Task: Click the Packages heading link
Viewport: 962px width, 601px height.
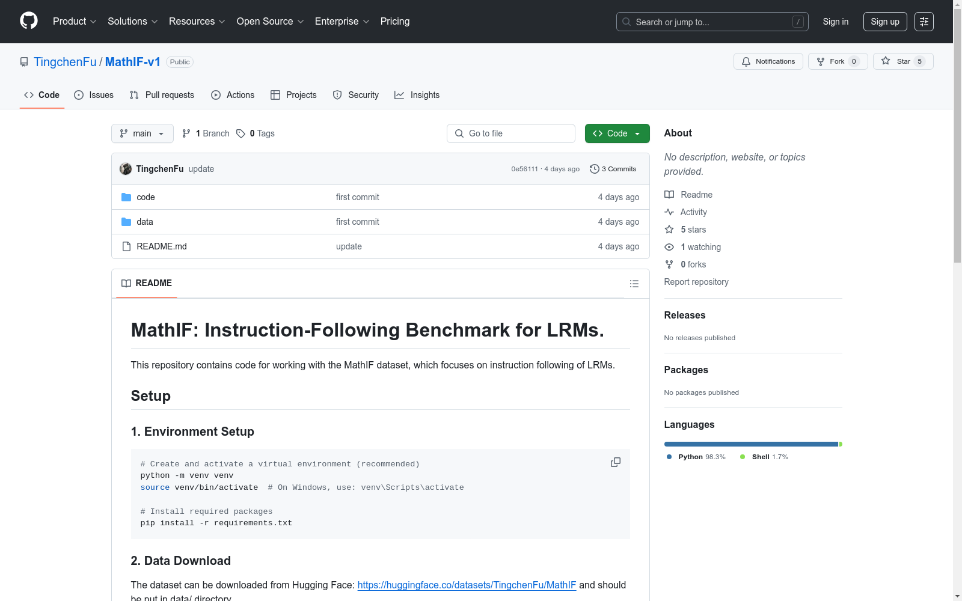Action: [x=686, y=370]
